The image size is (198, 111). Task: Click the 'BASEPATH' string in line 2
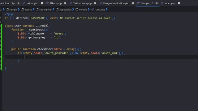pos(37,18)
